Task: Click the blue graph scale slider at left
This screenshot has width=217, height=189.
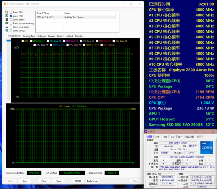Action: 8,41
